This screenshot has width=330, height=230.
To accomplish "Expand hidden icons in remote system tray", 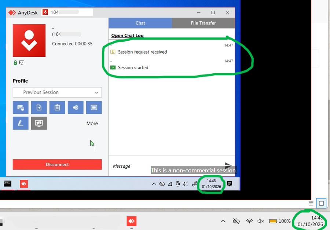I will (x=154, y=184).
